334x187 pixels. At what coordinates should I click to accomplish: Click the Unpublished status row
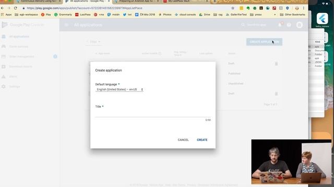pyautogui.click(x=235, y=84)
